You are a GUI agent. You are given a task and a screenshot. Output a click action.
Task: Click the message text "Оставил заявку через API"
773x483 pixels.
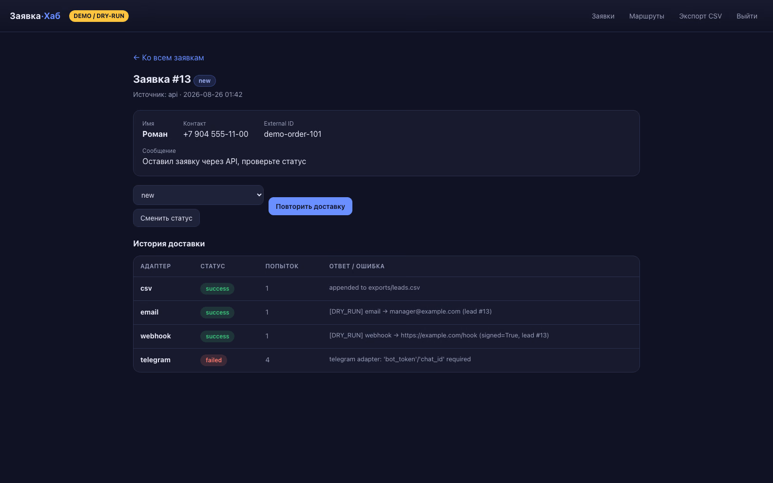tap(190, 161)
